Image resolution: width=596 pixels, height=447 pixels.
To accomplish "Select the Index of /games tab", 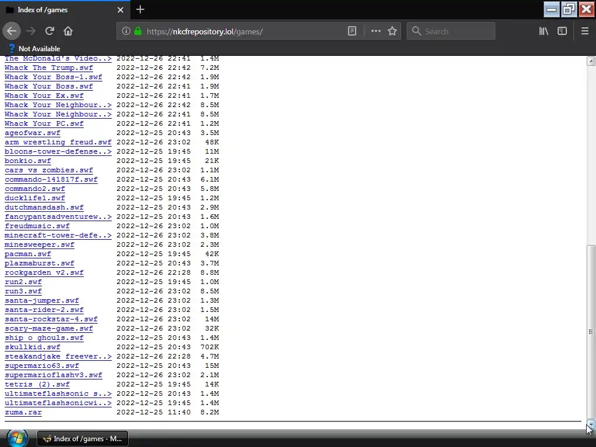I will point(65,10).
